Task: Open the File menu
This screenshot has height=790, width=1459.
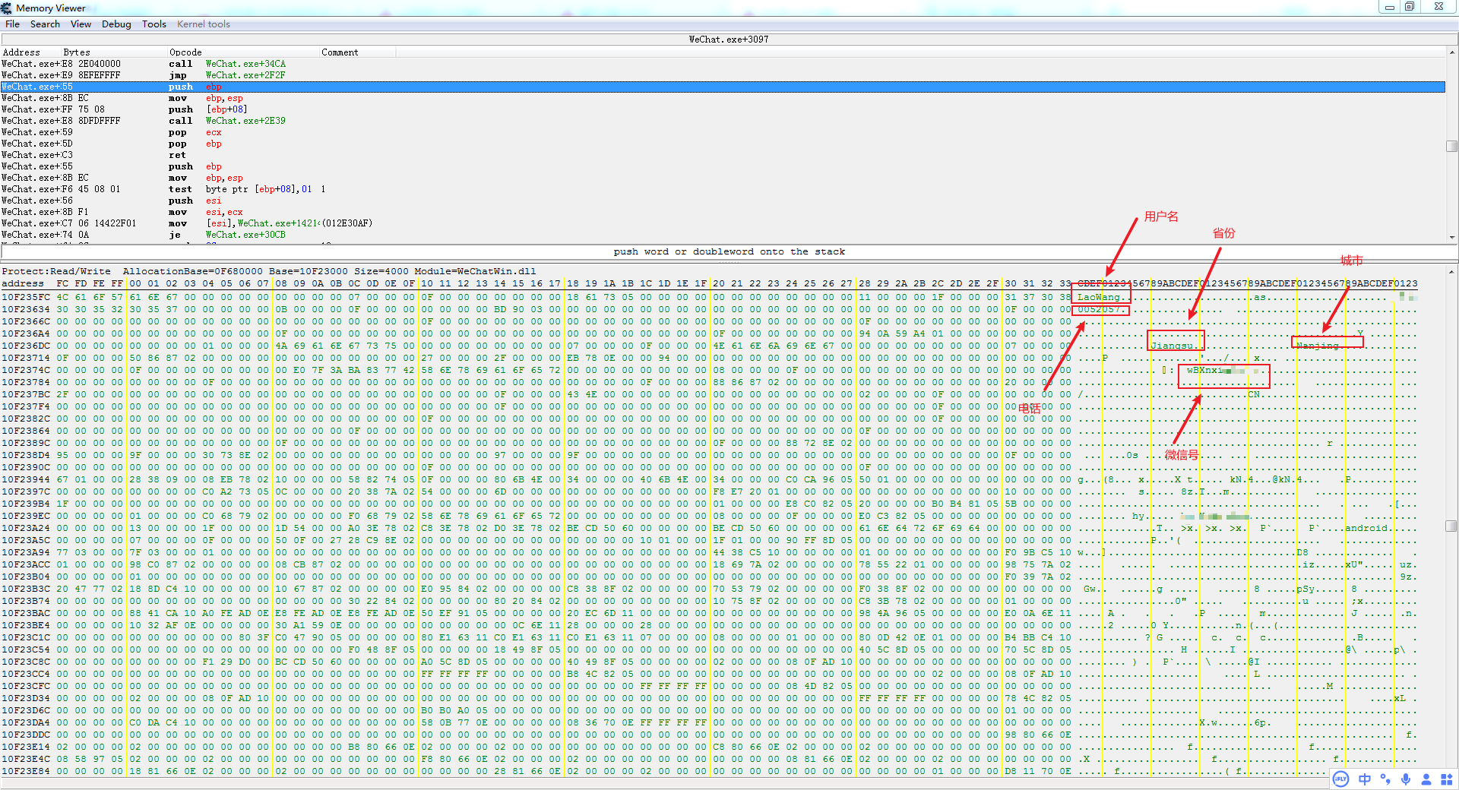Action: [x=12, y=24]
